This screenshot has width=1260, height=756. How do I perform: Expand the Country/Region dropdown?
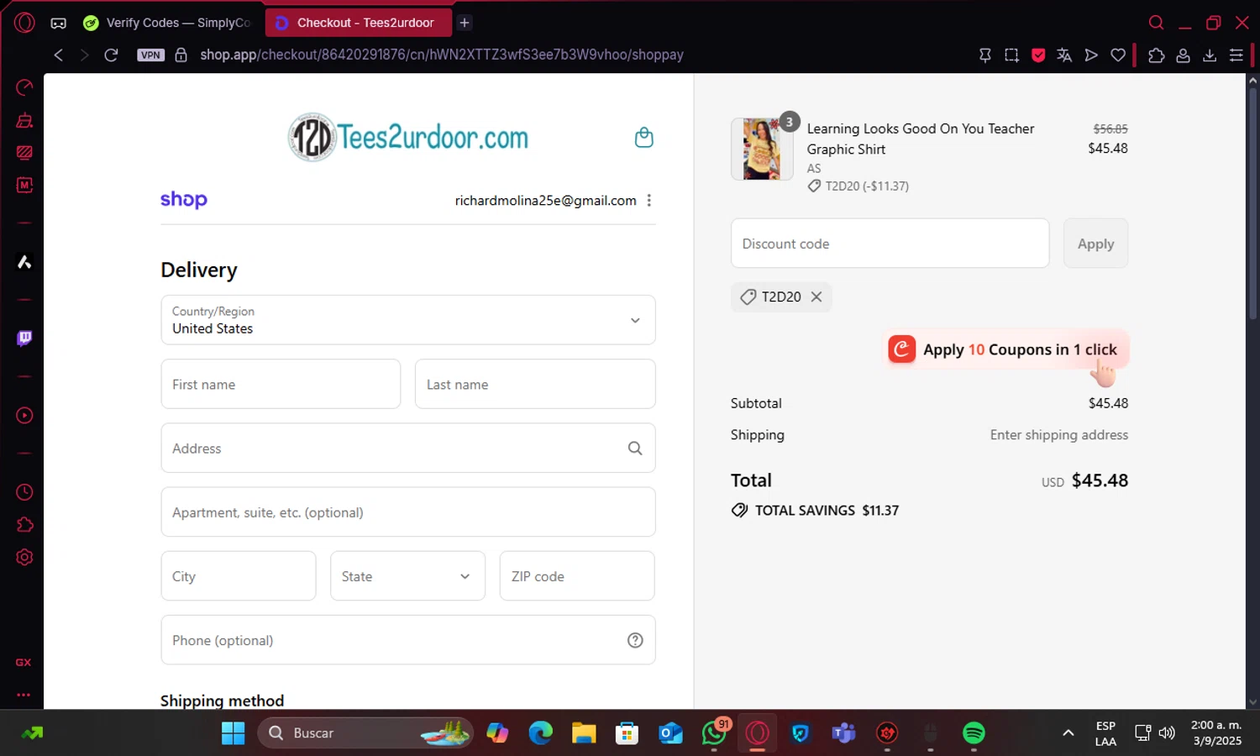coord(408,320)
